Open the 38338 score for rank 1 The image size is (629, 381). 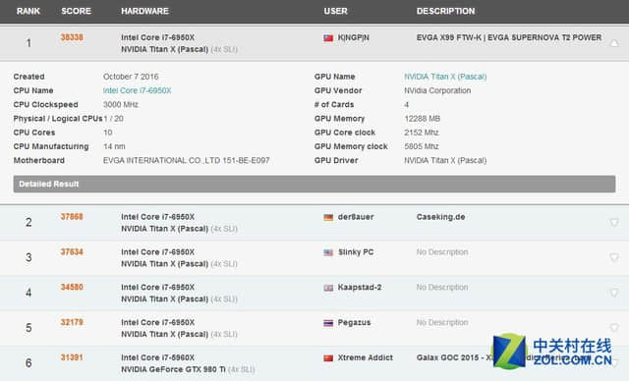coord(72,37)
